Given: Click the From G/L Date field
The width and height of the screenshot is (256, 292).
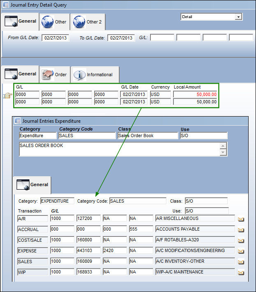Looking at the screenshot, I should pos(55,38).
